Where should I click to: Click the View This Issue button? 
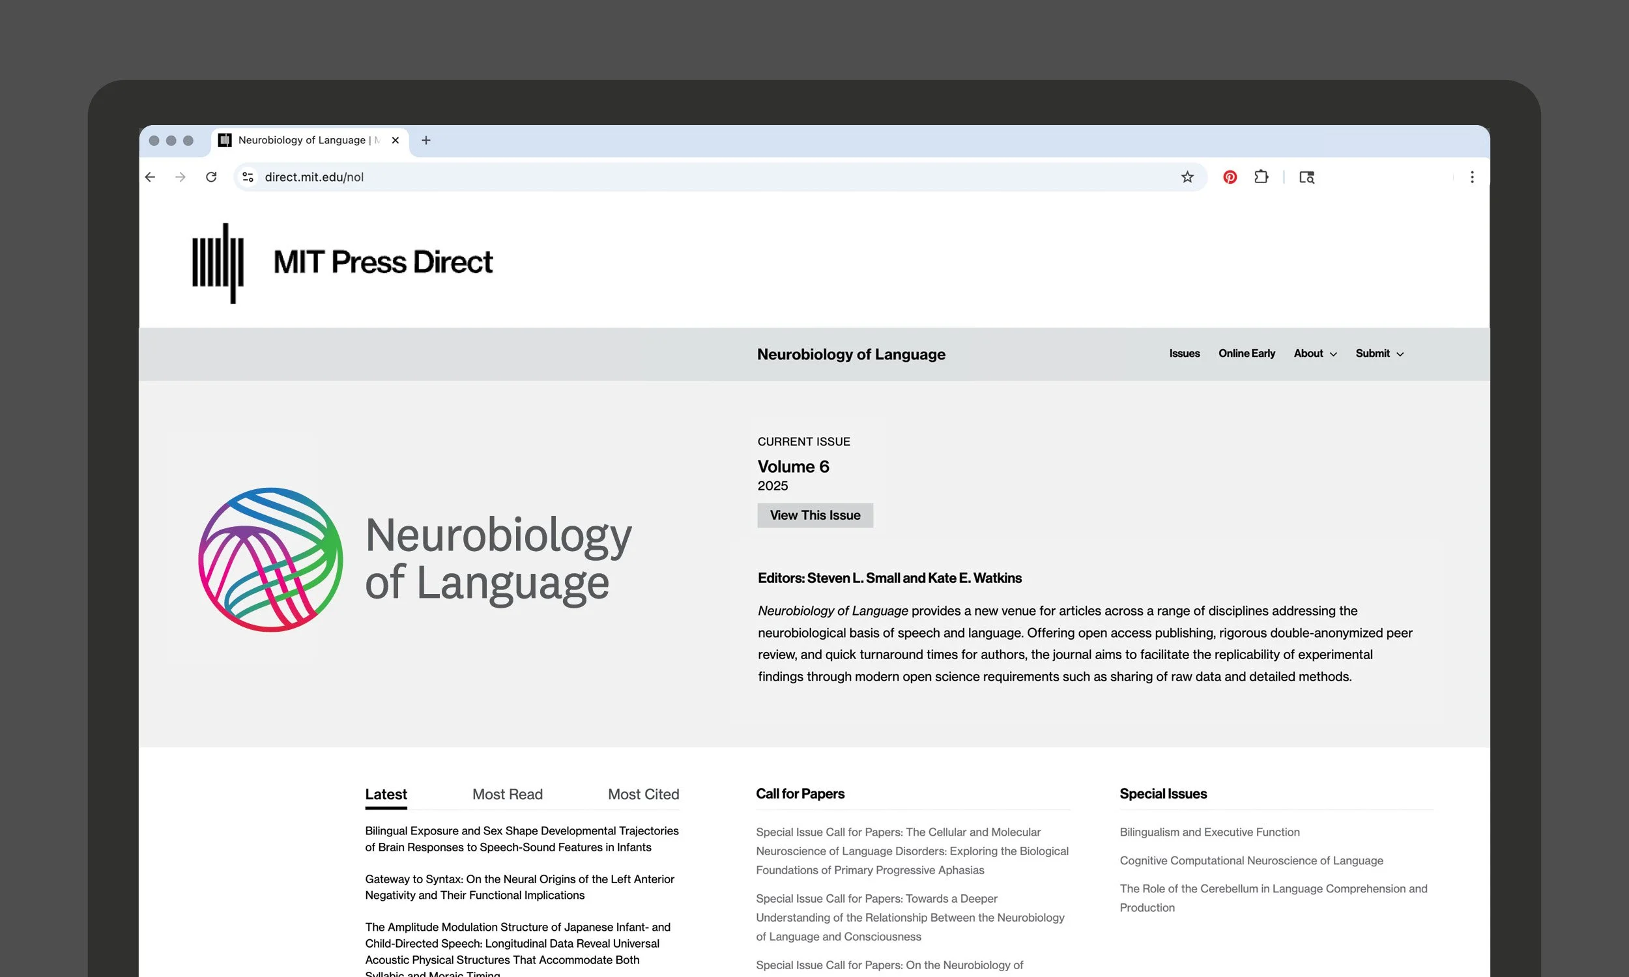815,515
